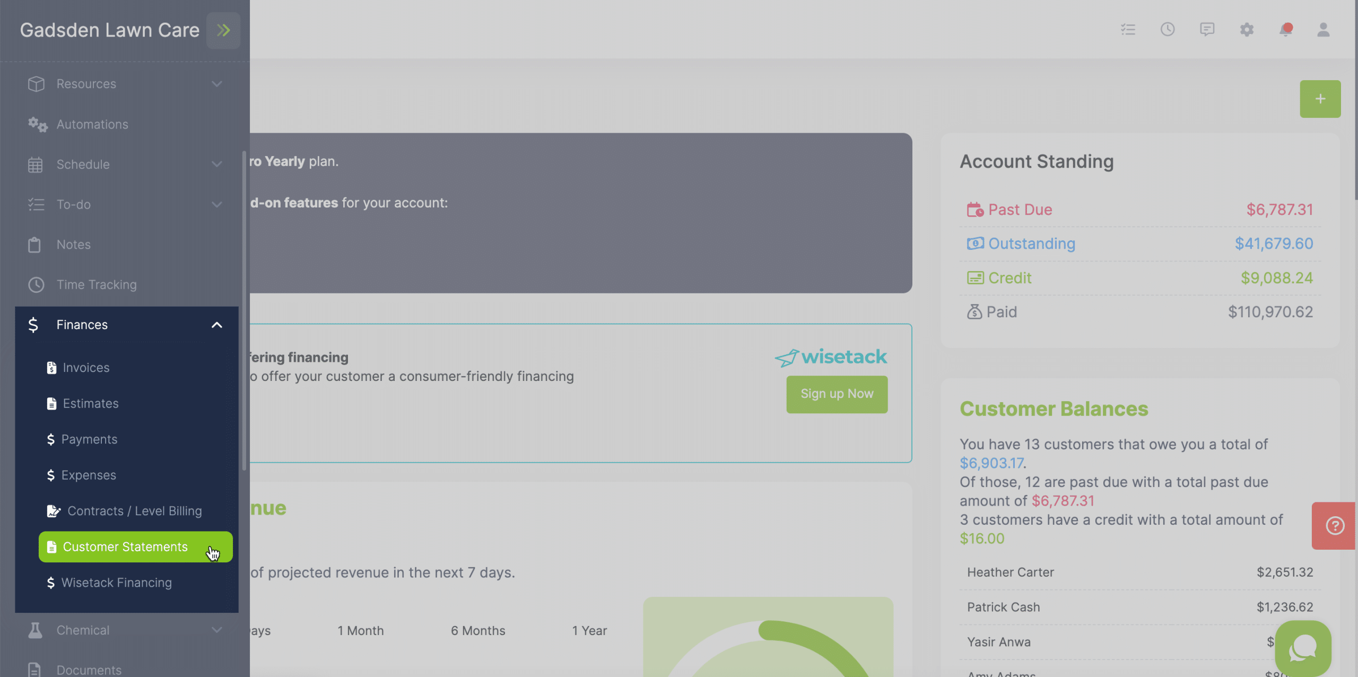Open Expenses under Finances
The image size is (1358, 677).
[x=89, y=475]
